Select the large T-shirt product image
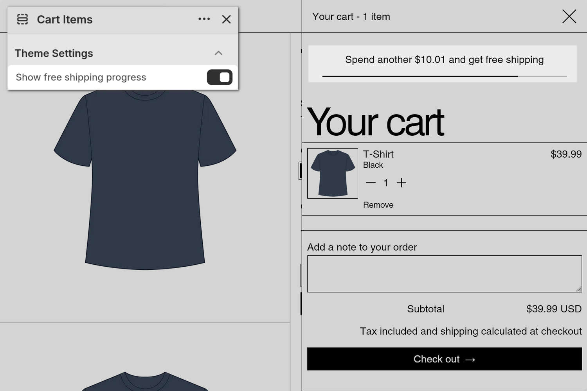Viewport: 587px width, 391px height. coord(145,180)
